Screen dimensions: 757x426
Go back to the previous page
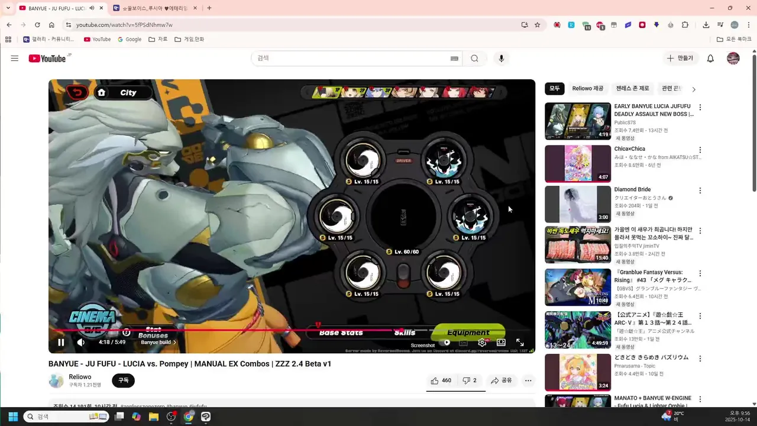point(9,25)
